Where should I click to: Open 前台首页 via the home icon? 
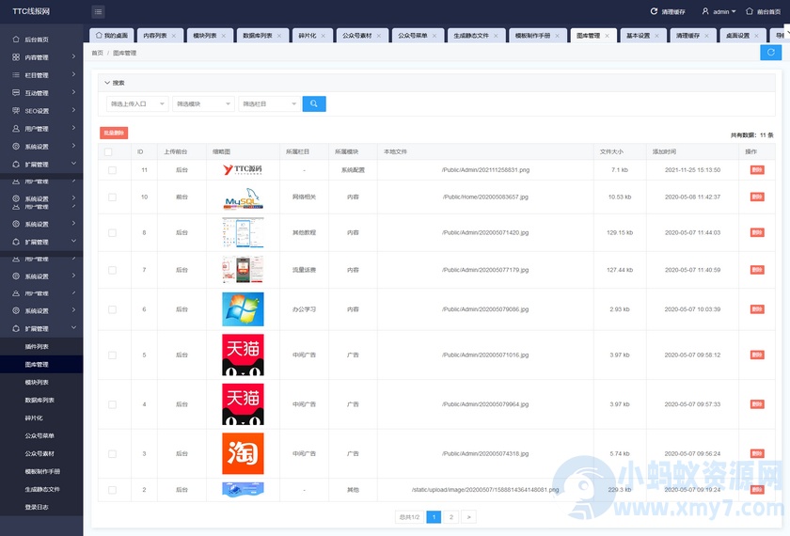[x=749, y=12]
